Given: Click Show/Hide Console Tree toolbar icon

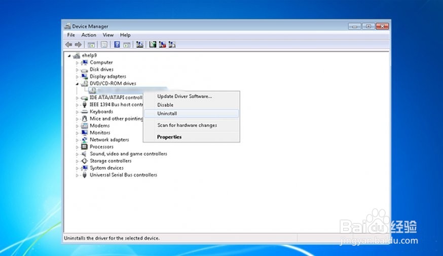Looking at the screenshot, I should click(x=91, y=45).
